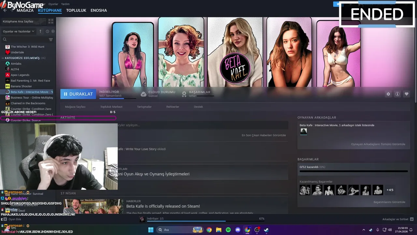Open OBS Studio from taskbar
Viewport: 417px width, 235px height.
pos(257,230)
